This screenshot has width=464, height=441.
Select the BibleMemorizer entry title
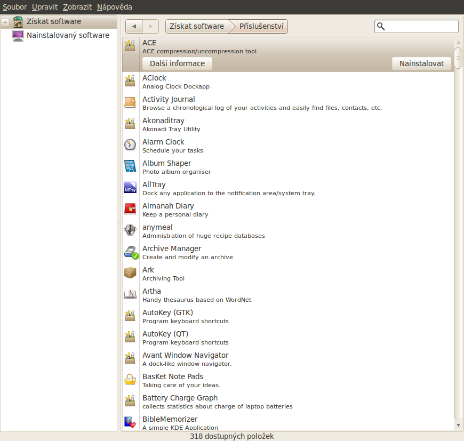170,419
